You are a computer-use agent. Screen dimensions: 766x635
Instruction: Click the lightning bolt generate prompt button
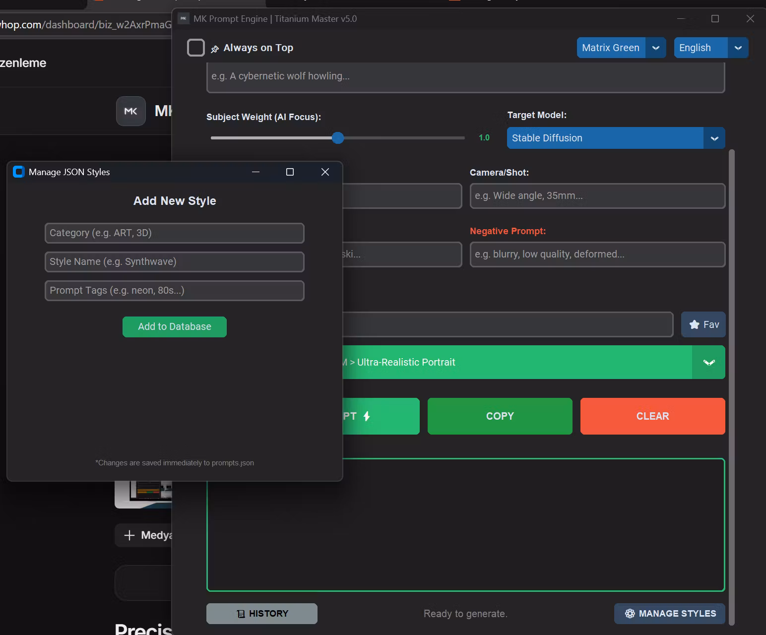click(x=381, y=416)
